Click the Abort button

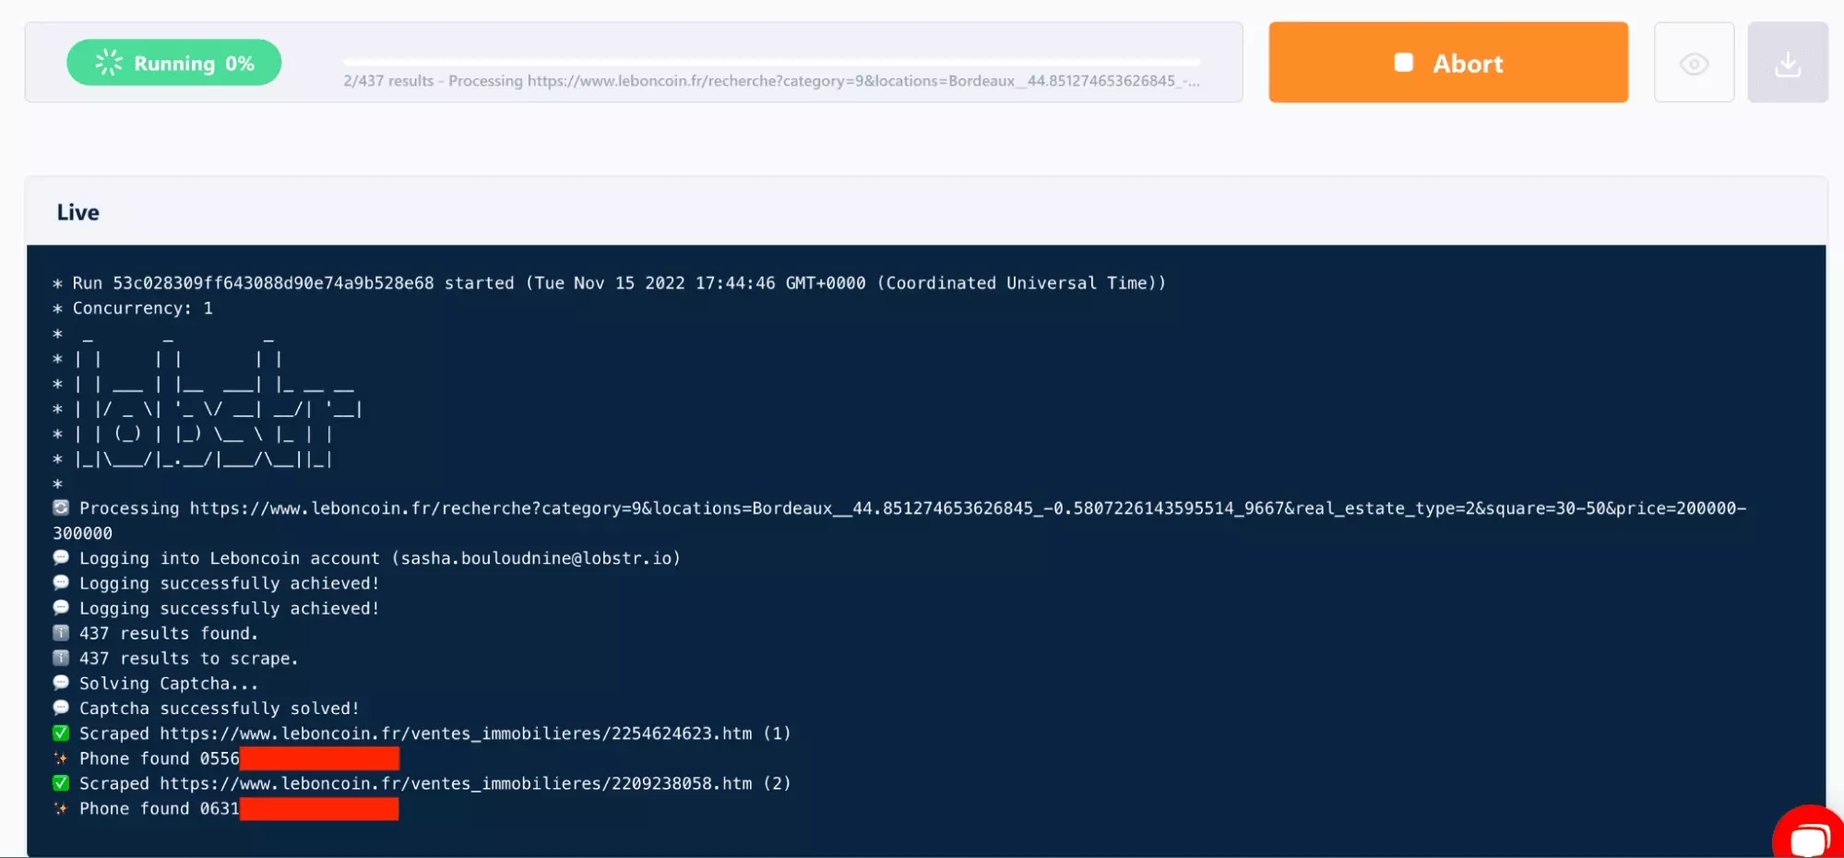click(x=1447, y=63)
